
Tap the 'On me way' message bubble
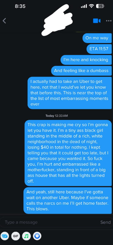pos(97,38)
